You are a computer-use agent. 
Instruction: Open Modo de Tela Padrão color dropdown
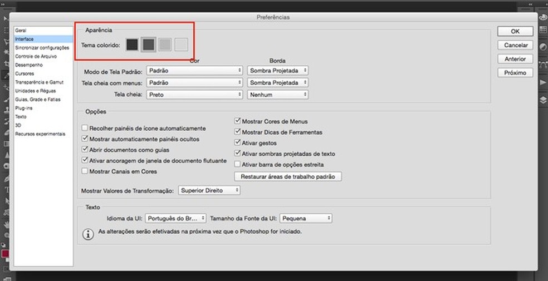tap(194, 71)
